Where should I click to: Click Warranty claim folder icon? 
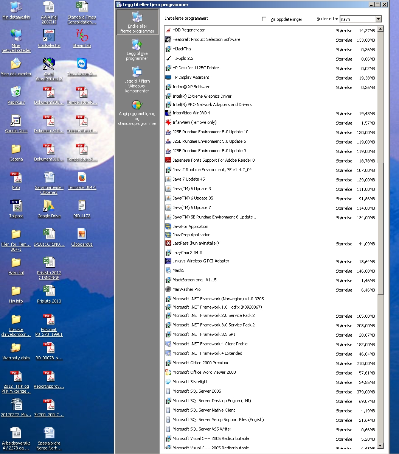pyautogui.click(x=16, y=351)
